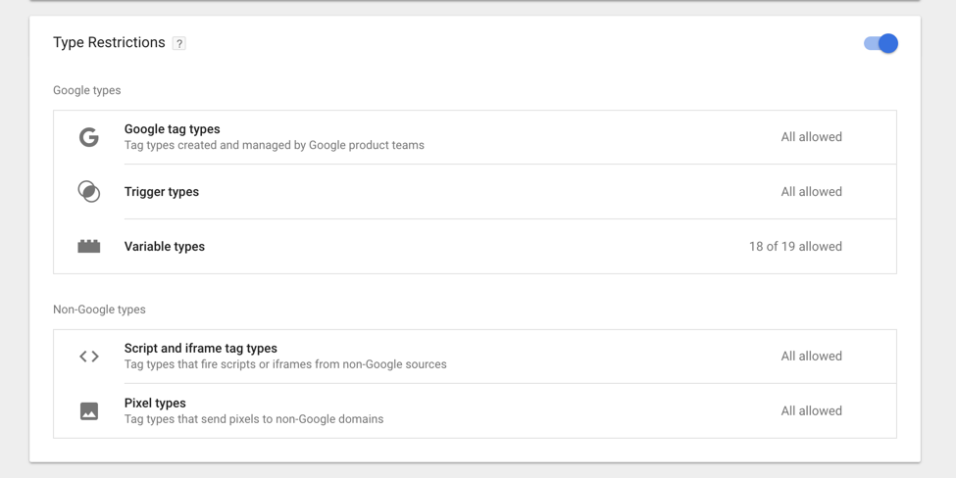Open the Google tag types row

[475, 137]
